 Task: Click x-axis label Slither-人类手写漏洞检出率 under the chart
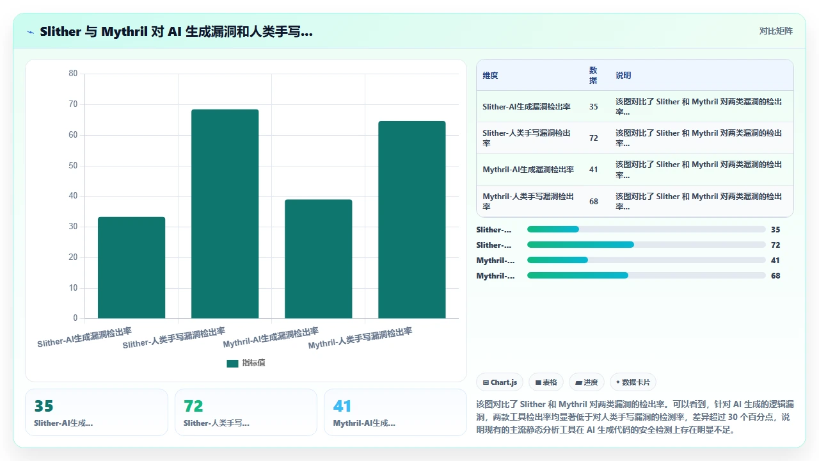pos(174,338)
